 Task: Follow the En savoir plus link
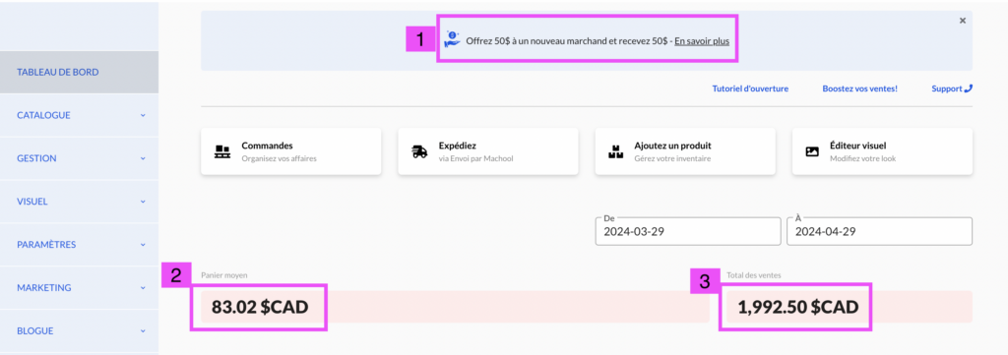click(x=702, y=40)
